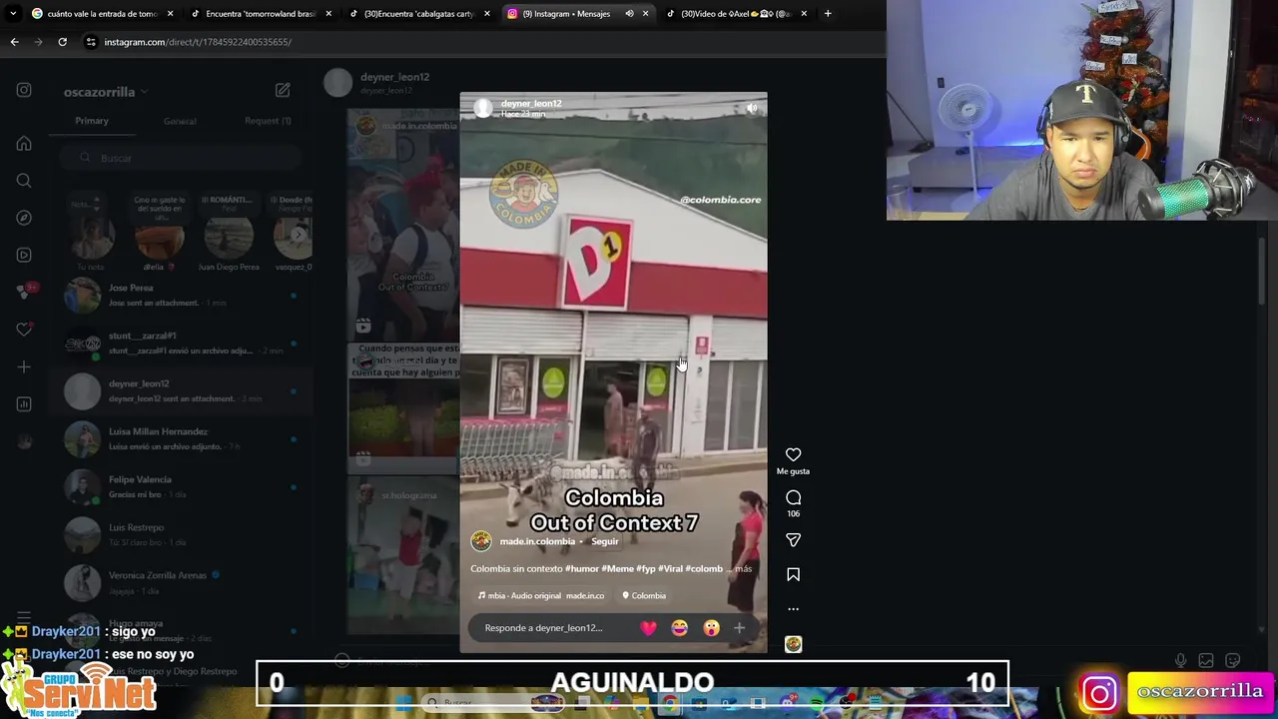The width and height of the screenshot is (1278, 719).
Task: Show next notes with the arrow
Action: (298, 235)
